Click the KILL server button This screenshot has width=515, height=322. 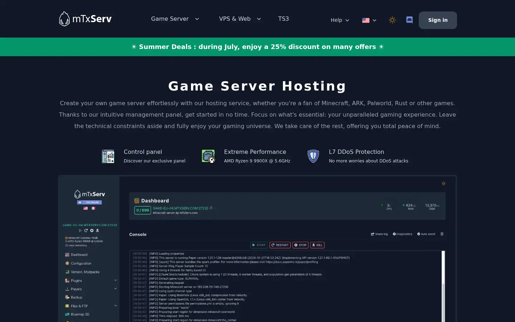317,245
